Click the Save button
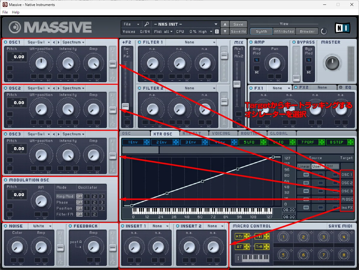359x270 pixels. [238, 24]
